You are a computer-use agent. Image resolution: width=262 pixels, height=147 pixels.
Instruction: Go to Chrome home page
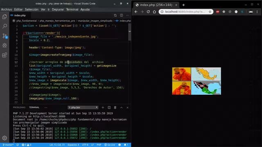click(154, 12)
